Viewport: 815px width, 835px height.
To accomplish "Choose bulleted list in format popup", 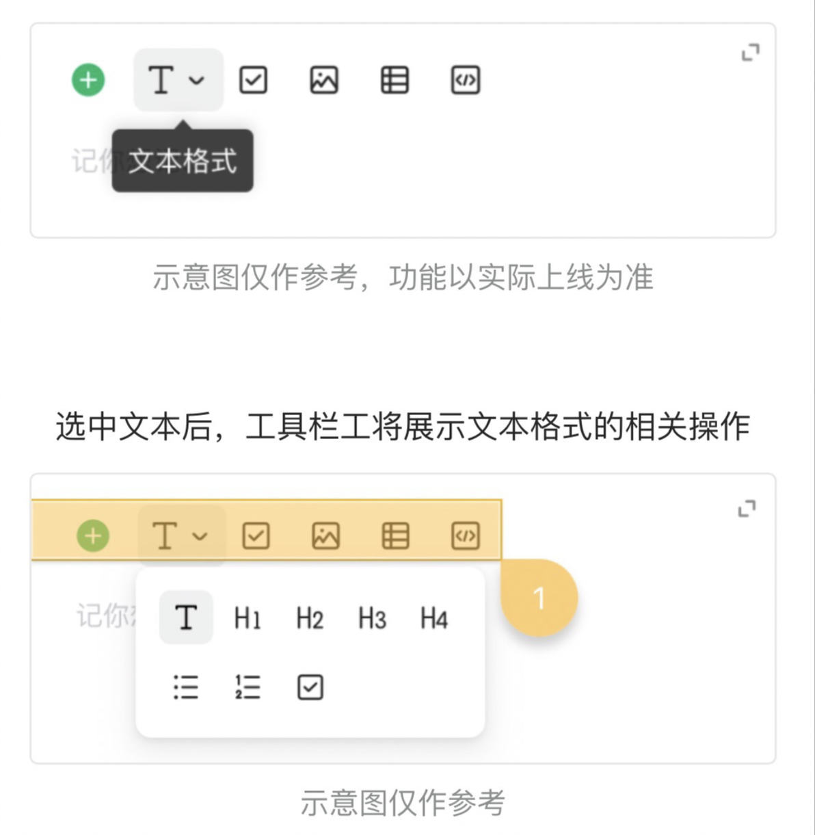I will [185, 687].
